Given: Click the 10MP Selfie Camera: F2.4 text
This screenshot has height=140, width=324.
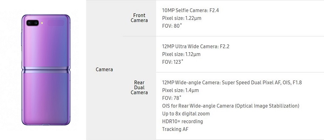Looking at the screenshot, I should coord(190,10).
